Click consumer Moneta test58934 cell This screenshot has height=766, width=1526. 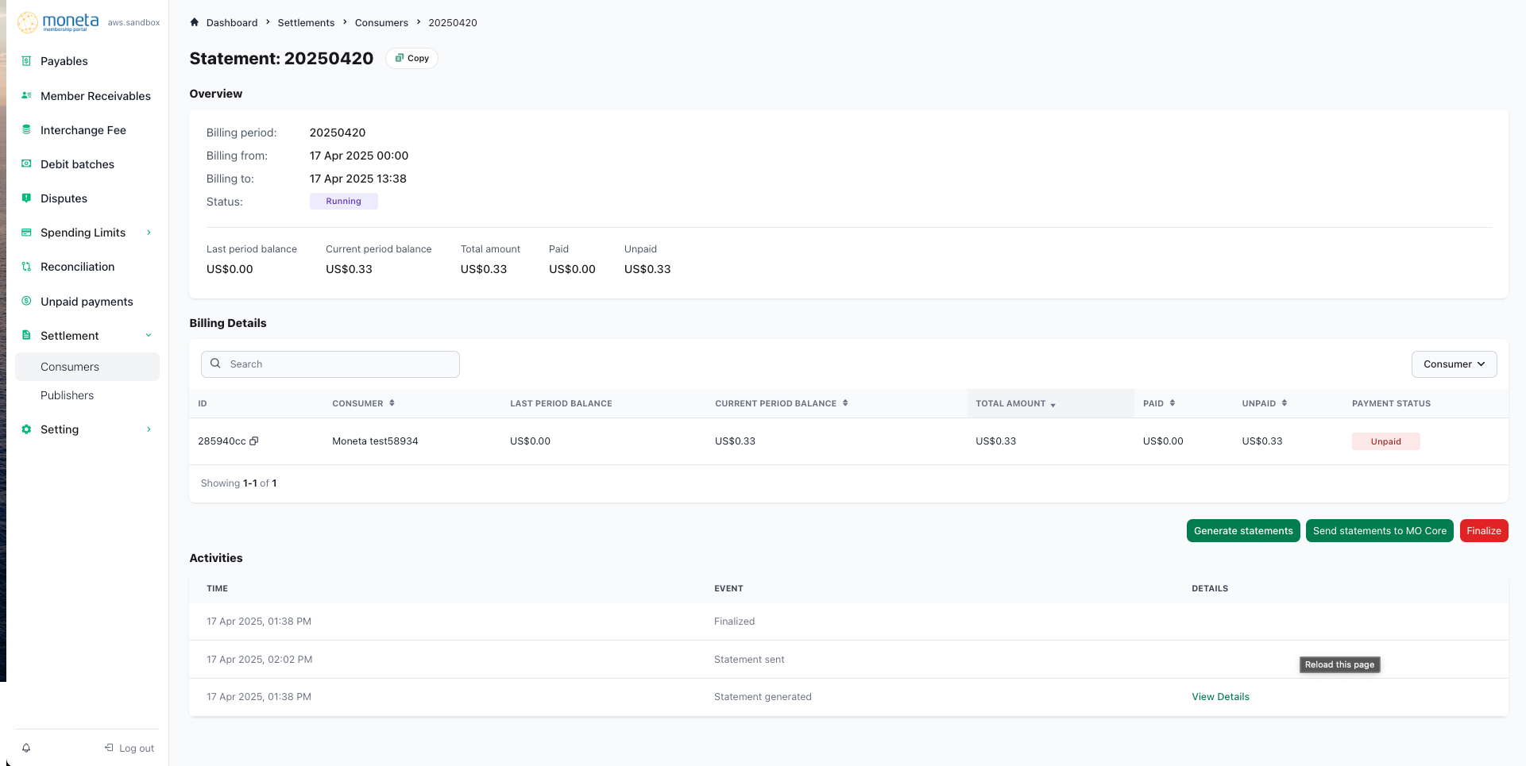(x=375, y=441)
